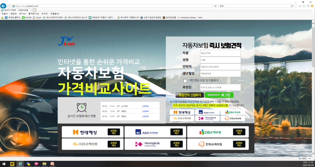This screenshot has height=167, width=315.
Task: Open KakaoTalk from the taskbar
Action: [x=12, y=164]
